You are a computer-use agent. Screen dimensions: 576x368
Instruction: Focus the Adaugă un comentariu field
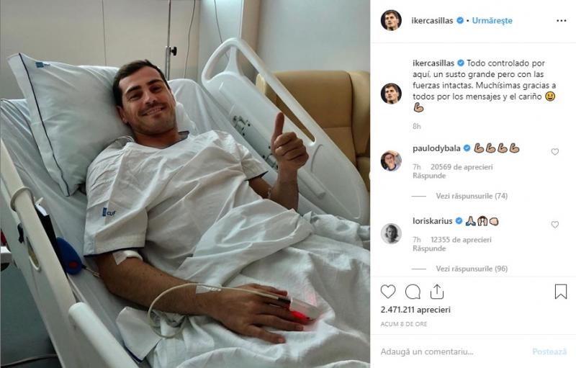[x=456, y=352]
